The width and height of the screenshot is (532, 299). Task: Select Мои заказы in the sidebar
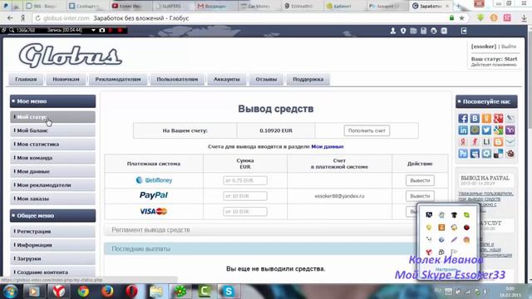point(52,199)
